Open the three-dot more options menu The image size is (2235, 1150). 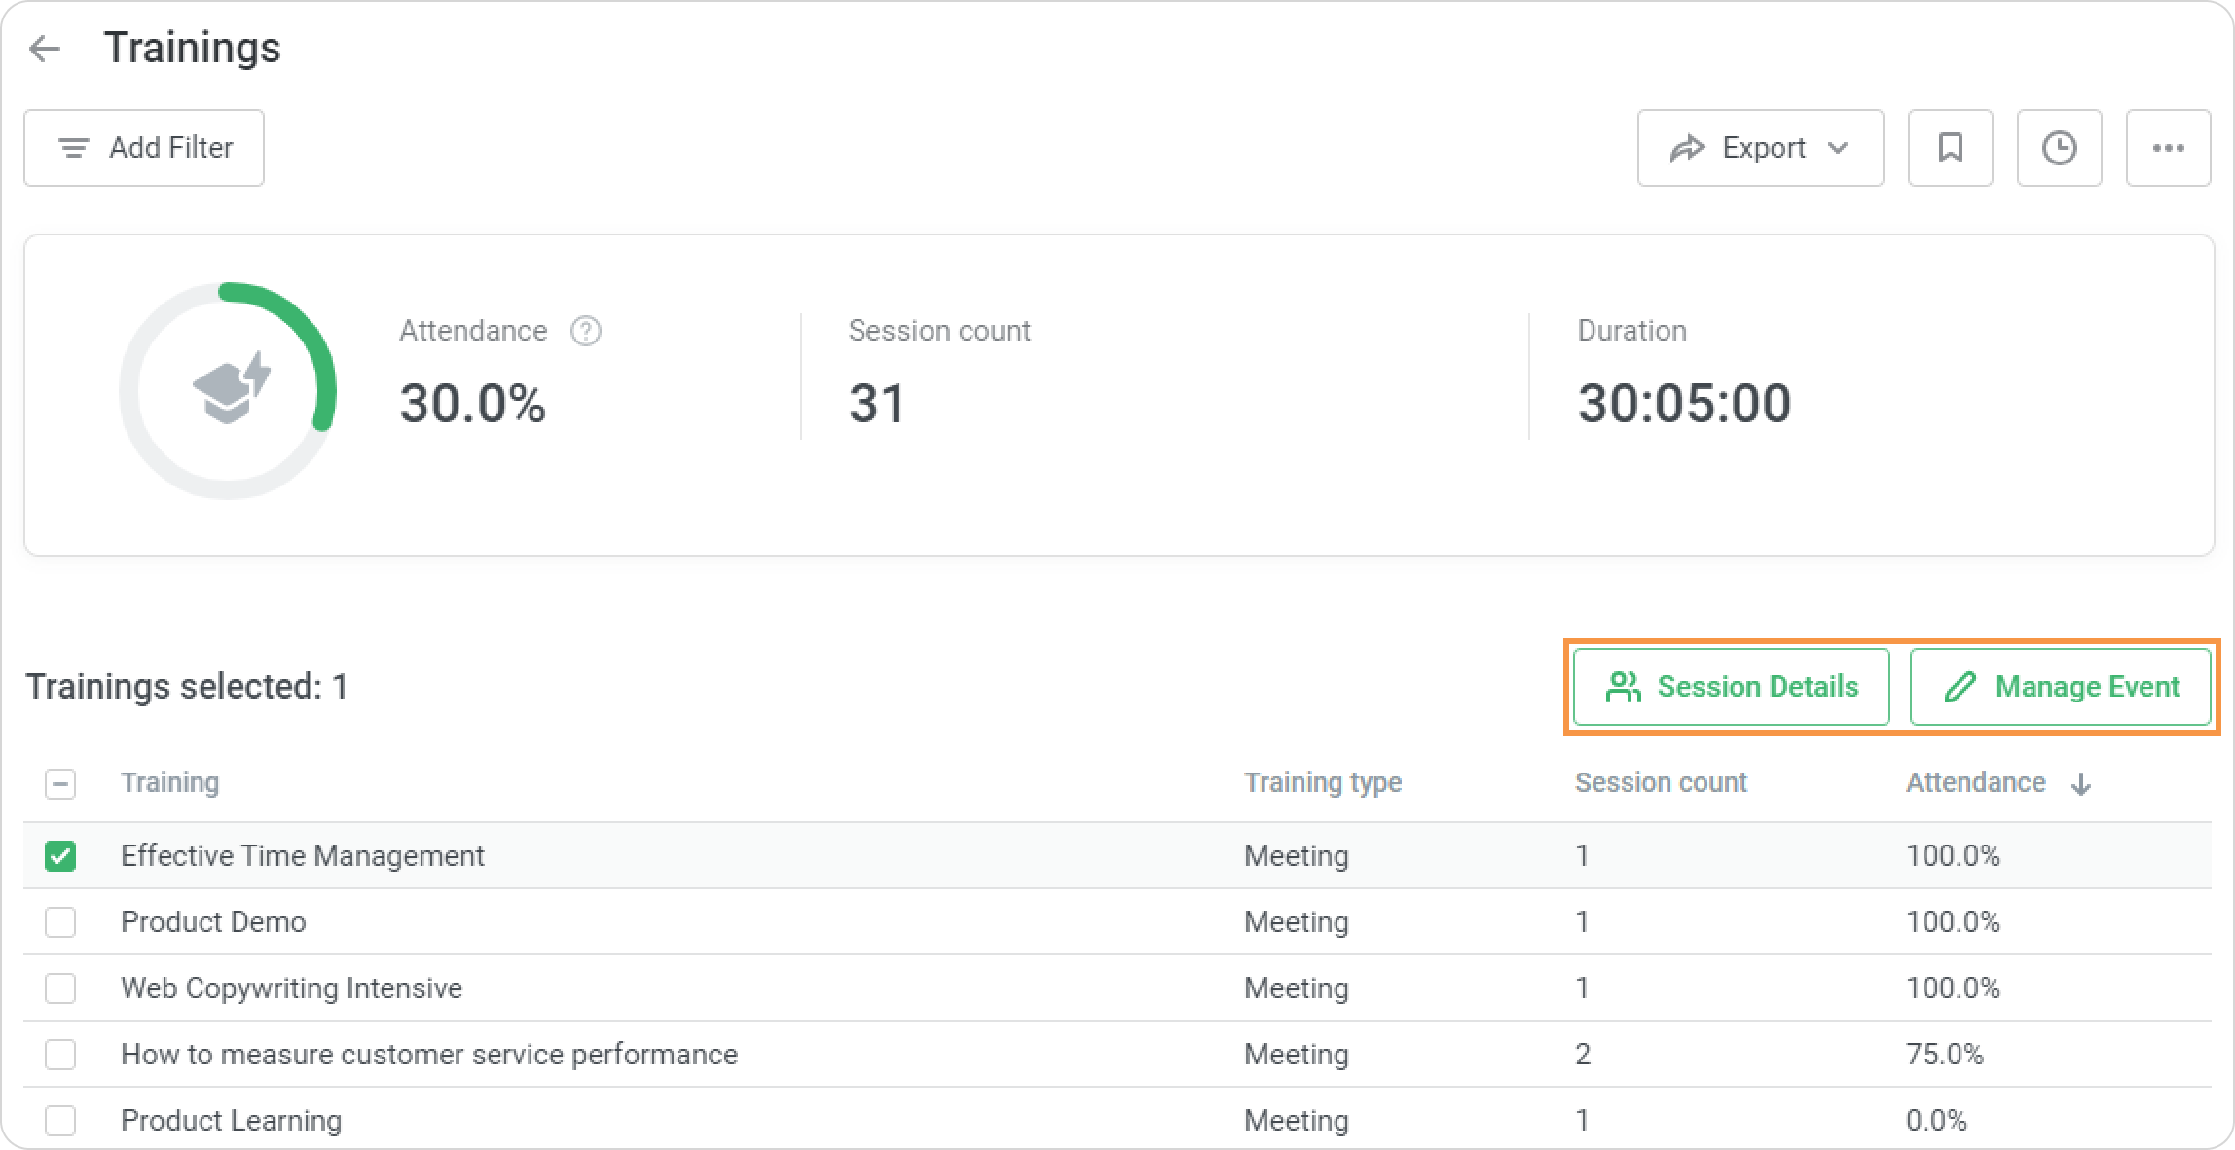pyautogui.click(x=2168, y=148)
